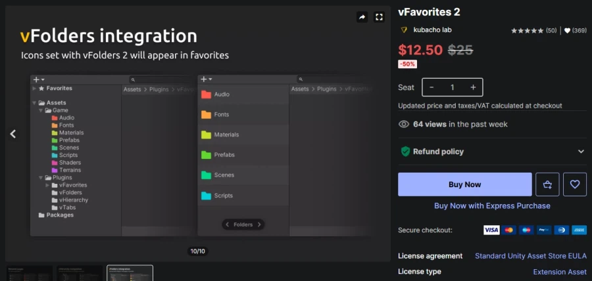Click the American Express payment icon
Viewport: 592px width, 281px height.
pos(579,230)
